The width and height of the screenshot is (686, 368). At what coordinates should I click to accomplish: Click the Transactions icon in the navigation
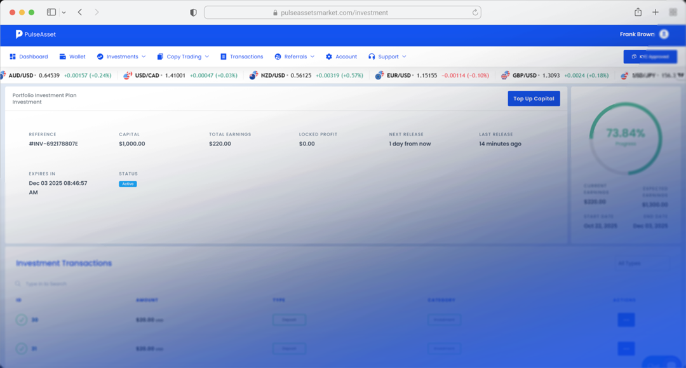point(222,57)
